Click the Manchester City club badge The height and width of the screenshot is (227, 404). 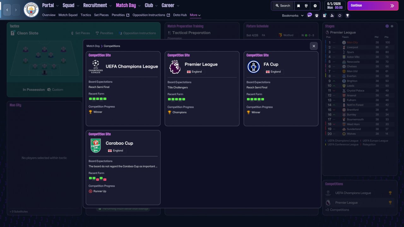pyautogui.click(x=31, y=10)
